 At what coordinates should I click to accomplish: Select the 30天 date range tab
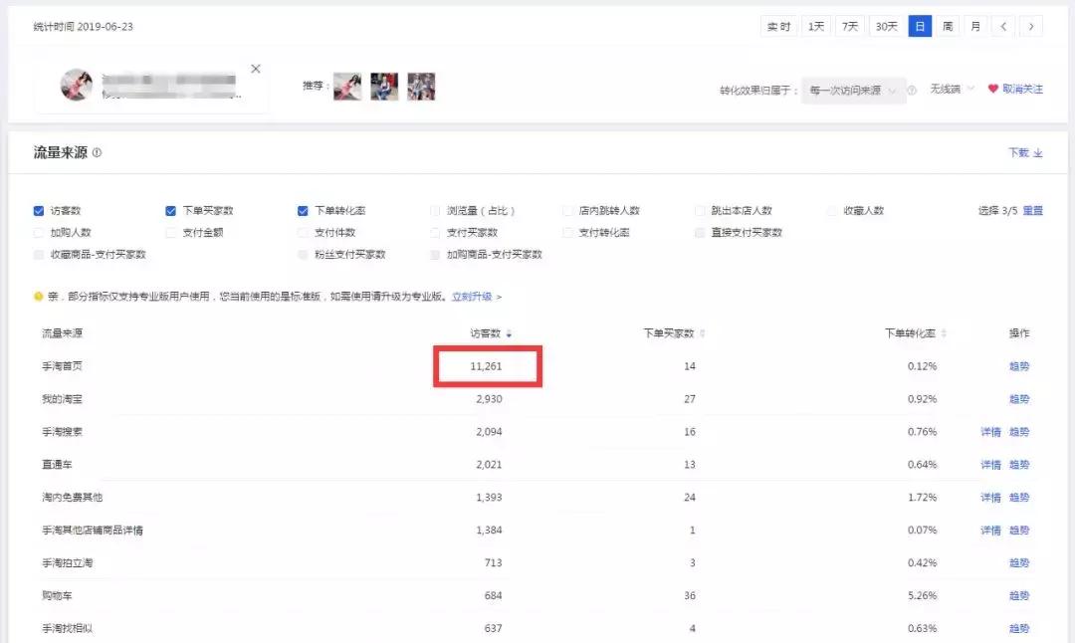(886, 26)
